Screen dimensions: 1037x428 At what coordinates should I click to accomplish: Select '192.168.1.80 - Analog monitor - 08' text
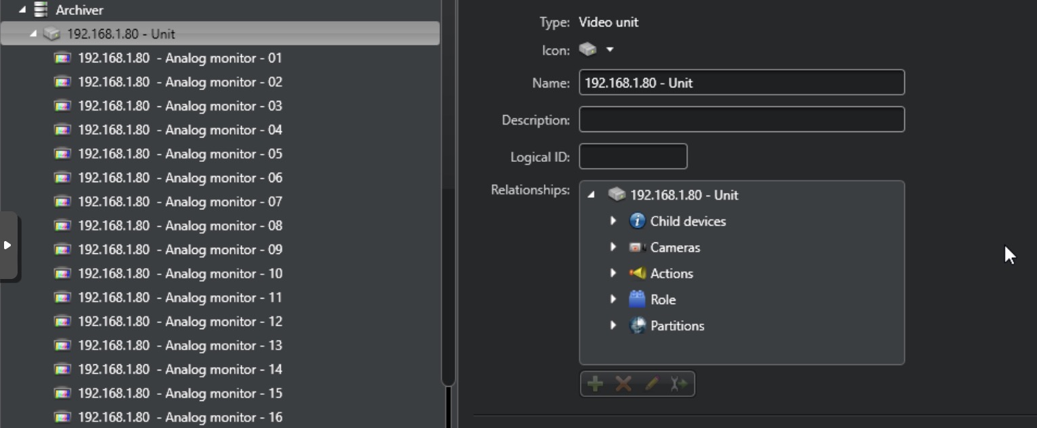coord(180,226)
